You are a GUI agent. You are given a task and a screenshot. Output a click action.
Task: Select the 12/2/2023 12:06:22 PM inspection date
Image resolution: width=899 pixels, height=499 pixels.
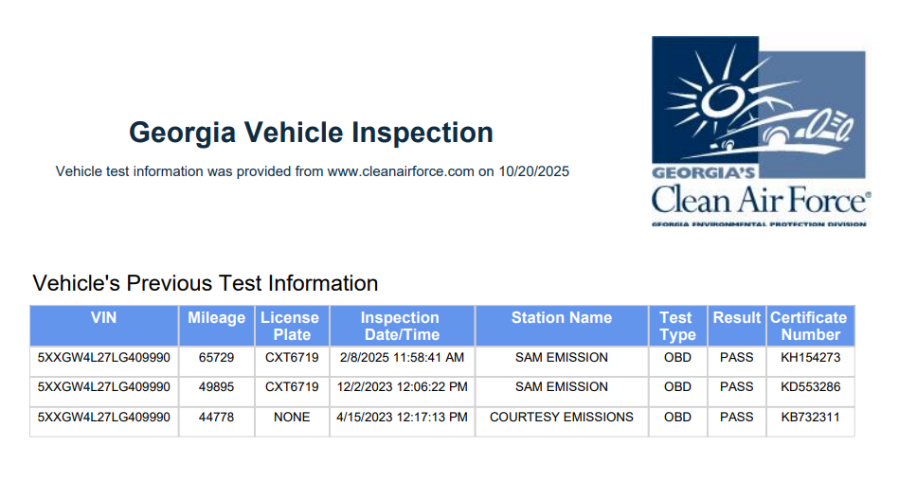pos(401,387)
